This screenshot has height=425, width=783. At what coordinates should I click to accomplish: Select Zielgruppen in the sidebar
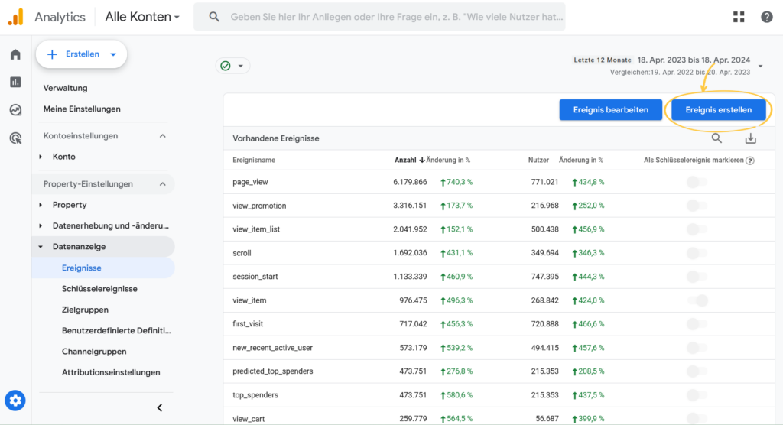pos(85,310)
